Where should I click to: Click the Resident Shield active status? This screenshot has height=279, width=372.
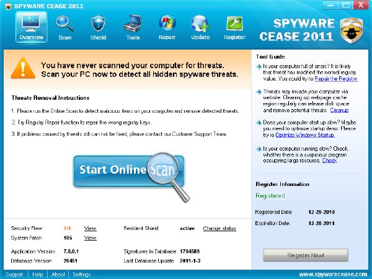pos(187,228)
